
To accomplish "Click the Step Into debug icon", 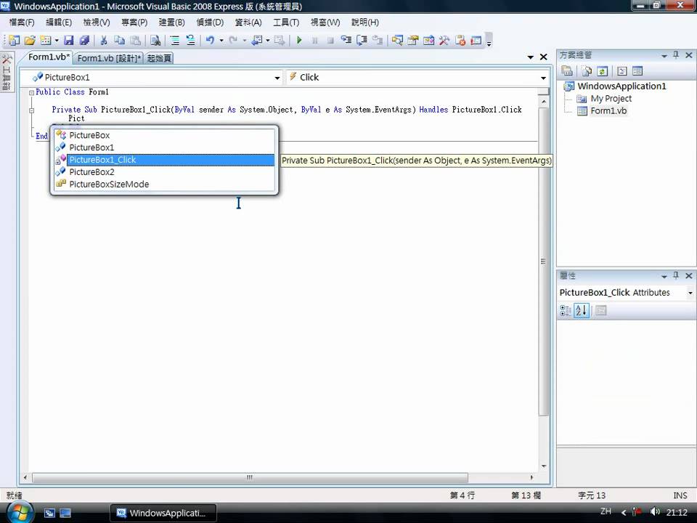I will 346,41.
